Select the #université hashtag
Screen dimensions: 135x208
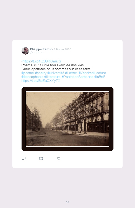tap(56, 73)
